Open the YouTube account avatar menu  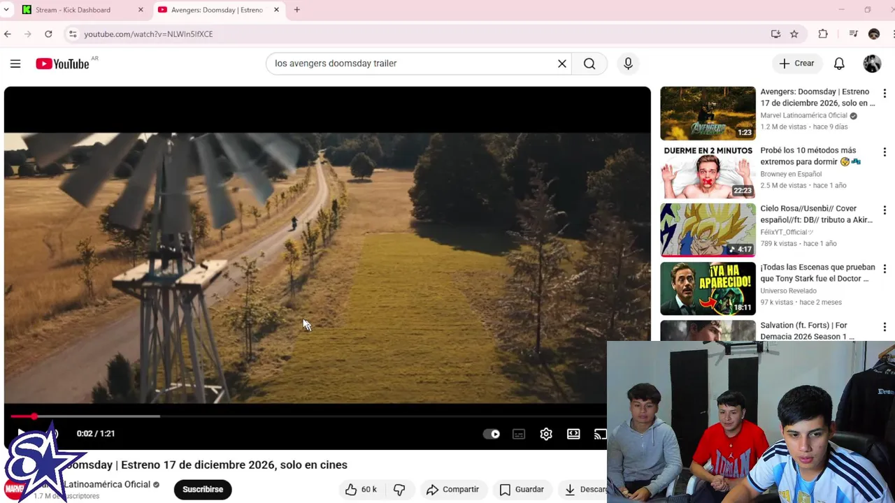tap(872, 64)
